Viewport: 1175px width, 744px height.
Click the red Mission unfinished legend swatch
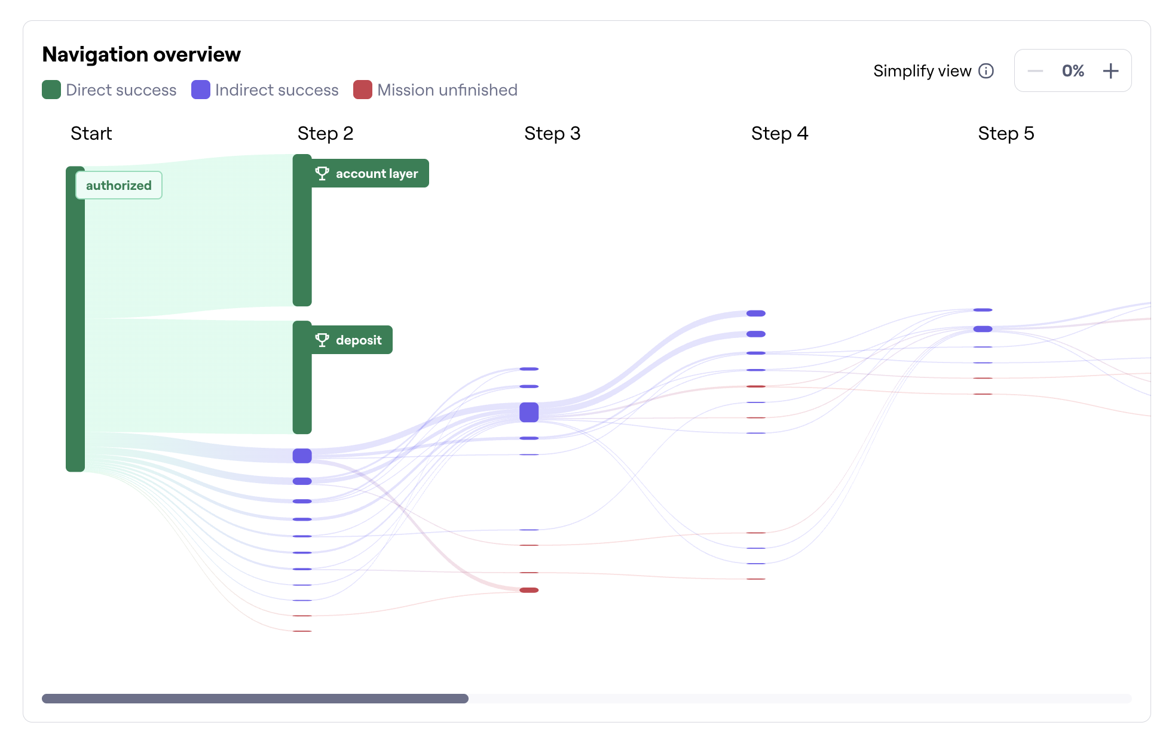click(x=363, y=90)
